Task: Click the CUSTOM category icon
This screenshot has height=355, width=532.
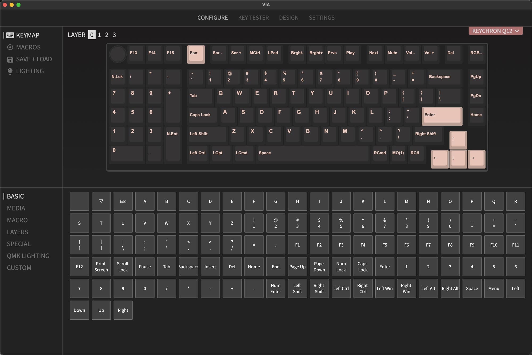Action: tap(19, 267)
